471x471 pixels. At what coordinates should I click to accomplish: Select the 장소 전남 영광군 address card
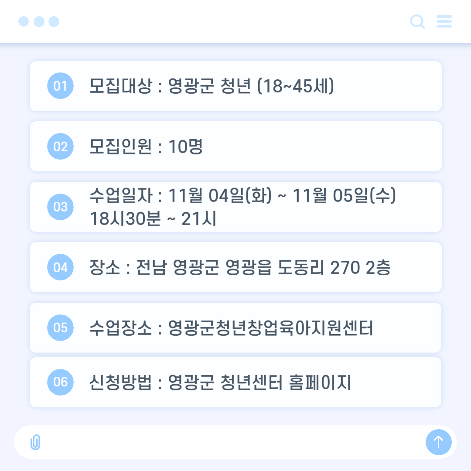[235, 267]
